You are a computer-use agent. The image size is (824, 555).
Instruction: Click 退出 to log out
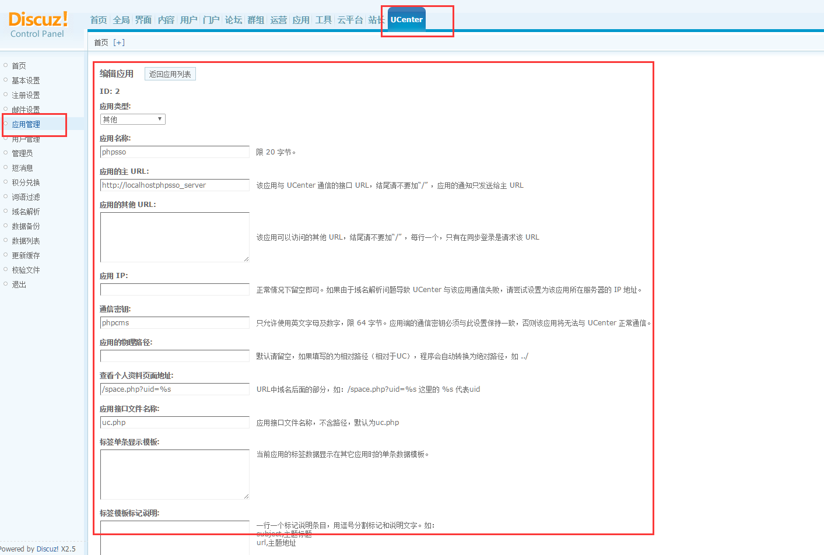point(19,284)
